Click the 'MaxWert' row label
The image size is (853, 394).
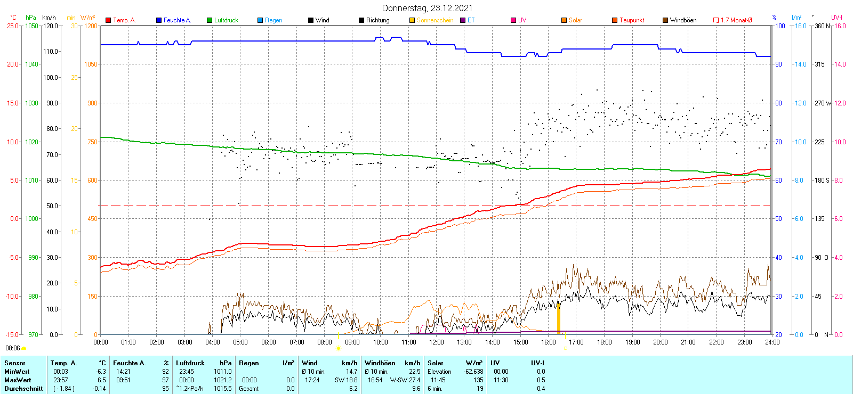pos(18,380)
